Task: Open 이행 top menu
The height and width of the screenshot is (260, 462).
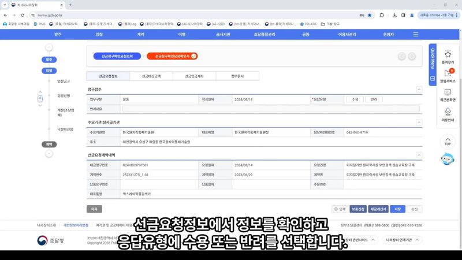Action: 182,35
